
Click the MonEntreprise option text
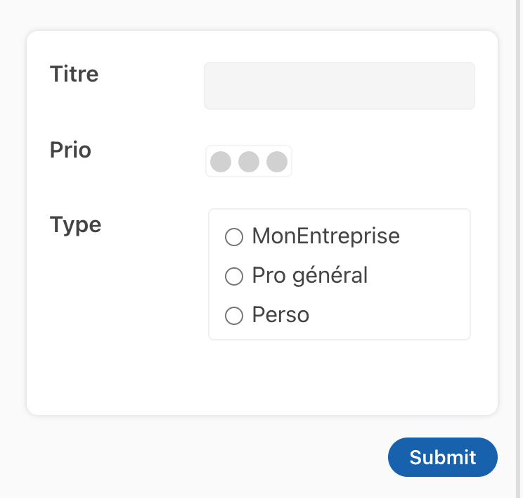(x=325, y=236)
